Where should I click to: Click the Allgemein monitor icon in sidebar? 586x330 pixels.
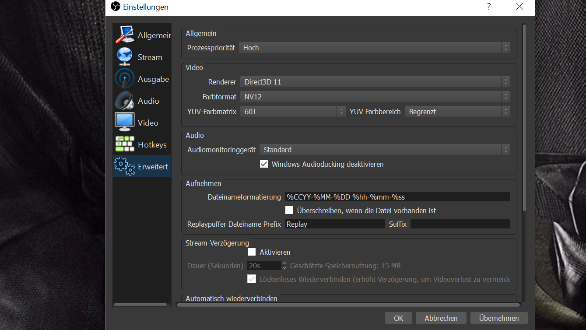click(125, 35)
